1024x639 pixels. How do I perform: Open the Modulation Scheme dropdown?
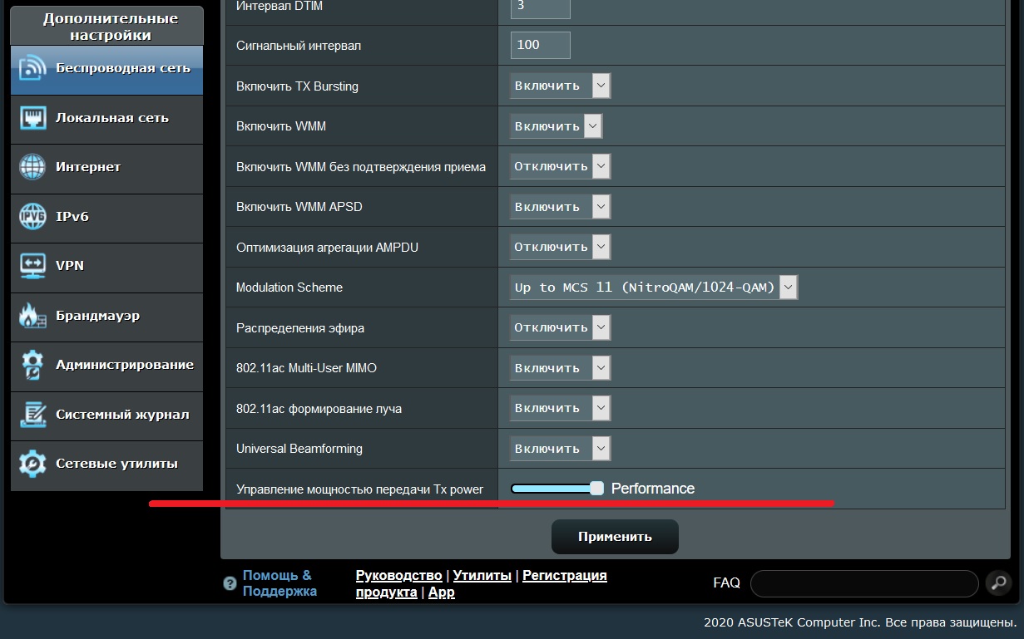pyautogui.click(x=654, y=288)
